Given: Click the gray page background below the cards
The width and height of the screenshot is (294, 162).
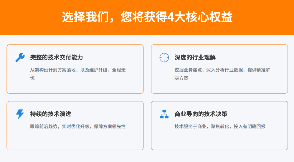Looking at the screenshot, I should click(147, 156).
